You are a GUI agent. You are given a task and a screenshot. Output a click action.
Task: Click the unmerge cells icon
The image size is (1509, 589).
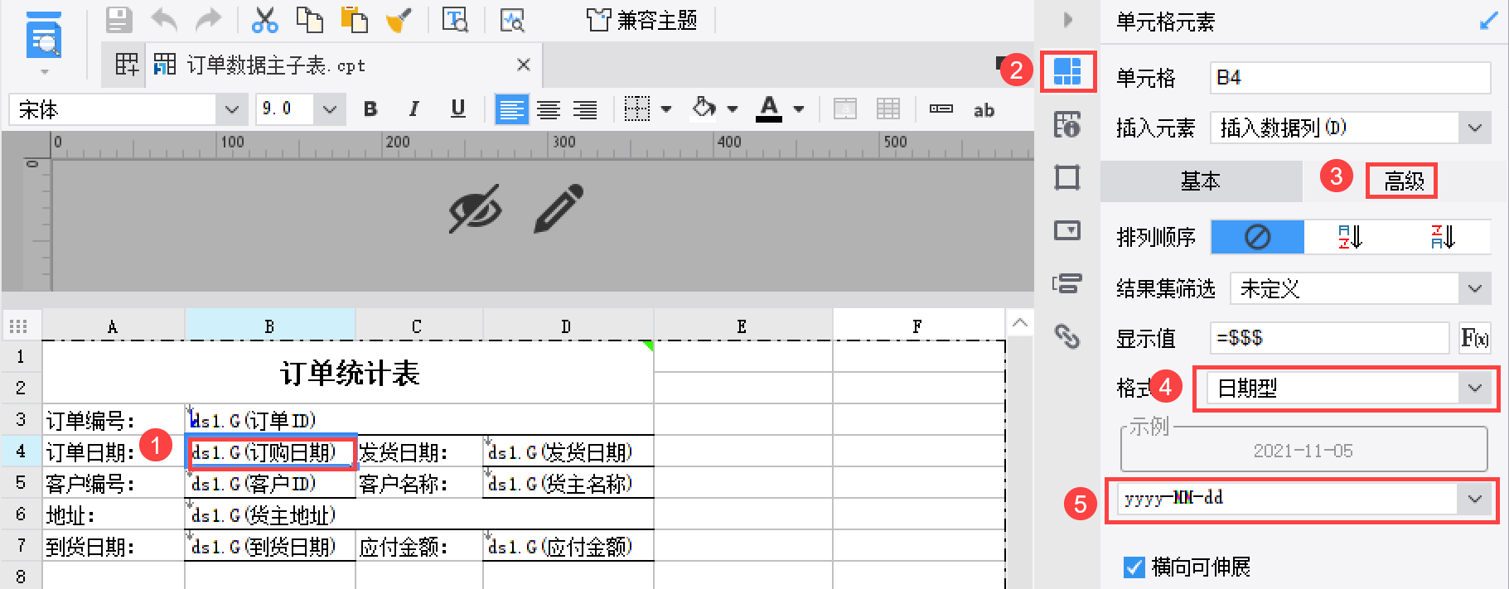(x=888, y=109)
